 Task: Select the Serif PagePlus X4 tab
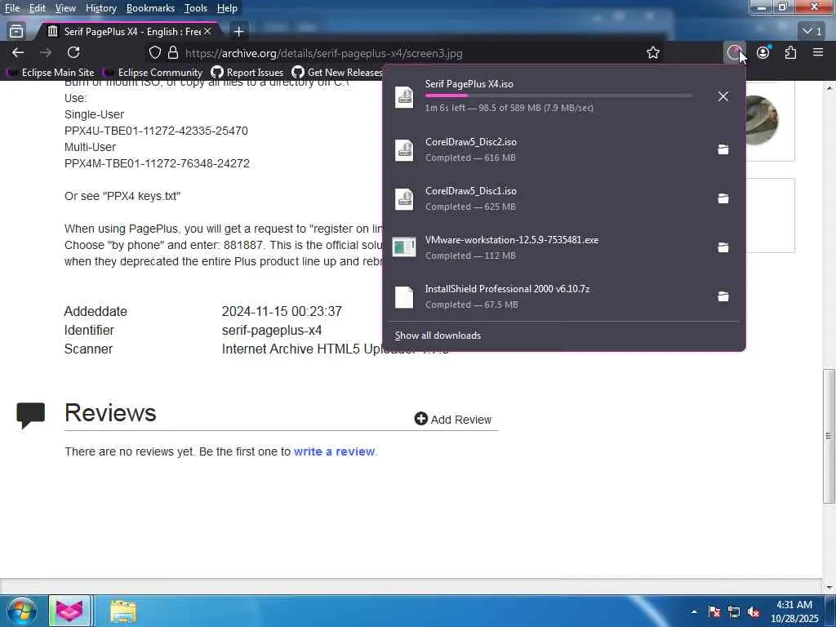pos(130,32)
